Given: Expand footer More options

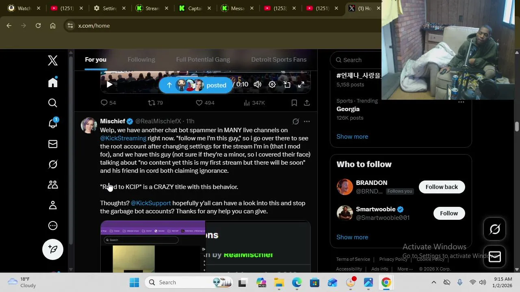Looking at the screenshot, I should pyautogui.click(x=405, y=269).
